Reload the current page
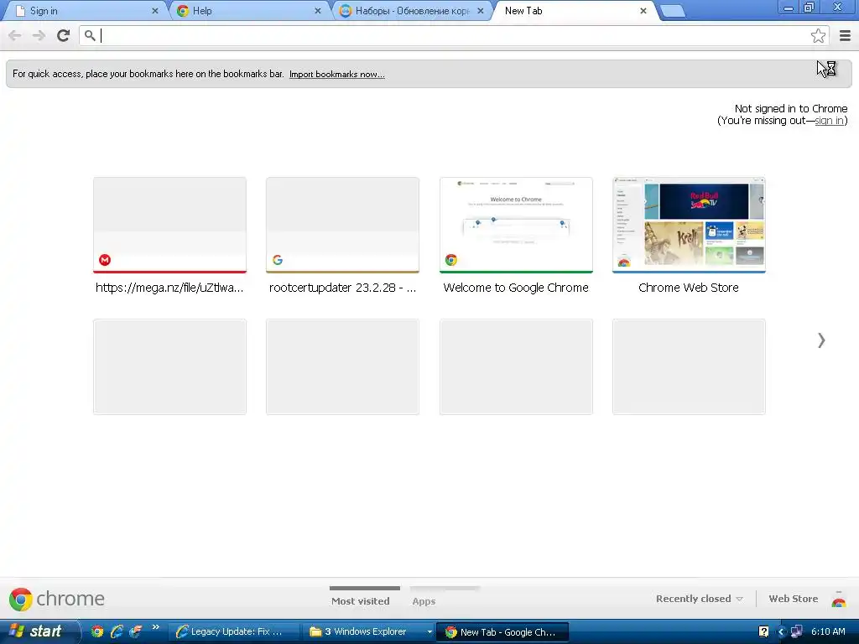This screenshot has width=859, height=644. 64,35
